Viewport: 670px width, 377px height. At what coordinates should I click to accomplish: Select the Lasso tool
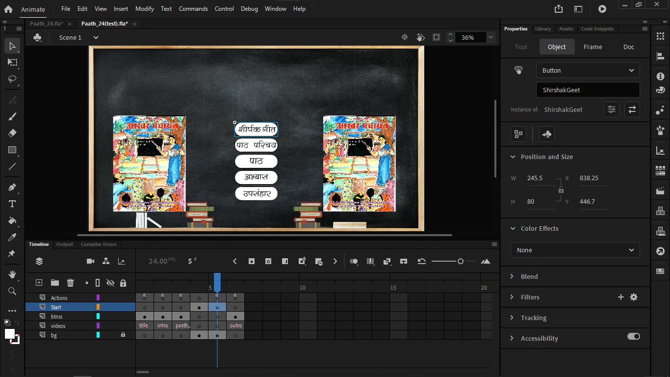tap(12, 79)
